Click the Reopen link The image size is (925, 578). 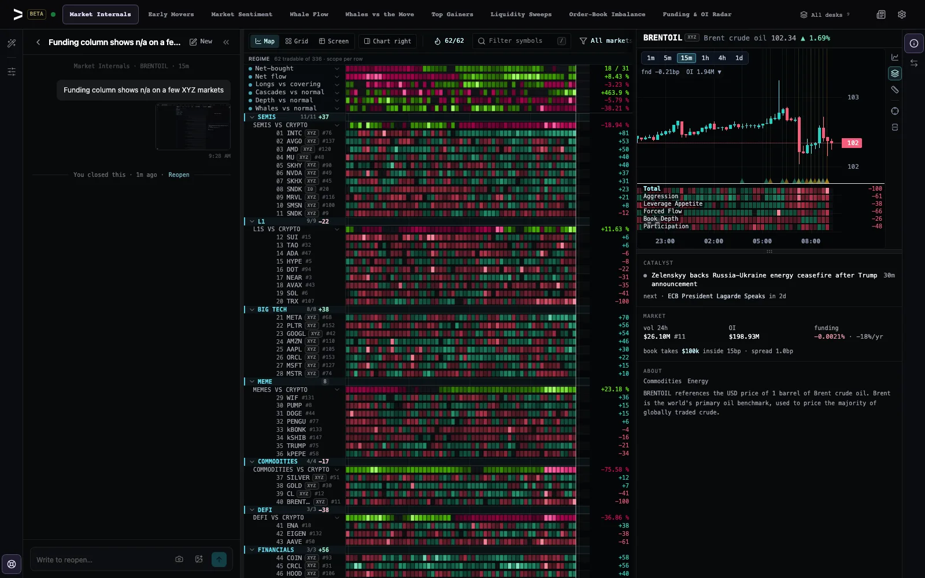point(179,175)
